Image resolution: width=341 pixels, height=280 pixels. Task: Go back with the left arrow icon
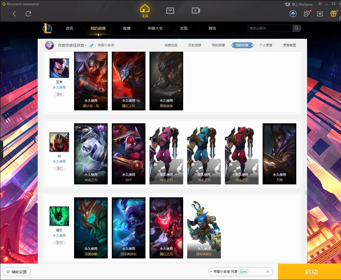point(14,14)
